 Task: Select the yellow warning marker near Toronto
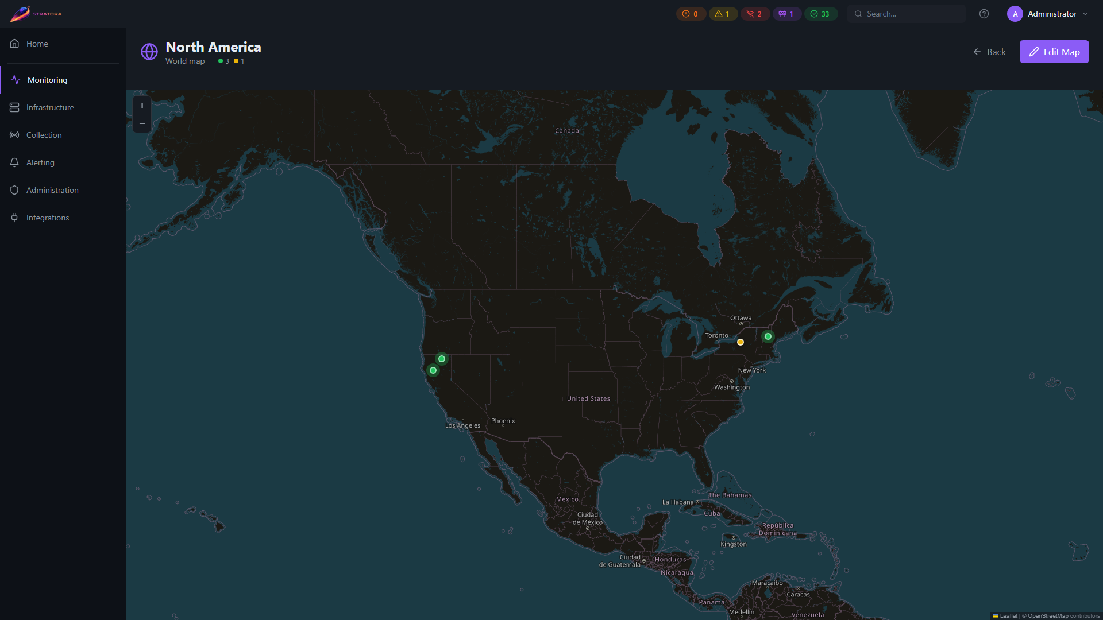click(741, 342)
